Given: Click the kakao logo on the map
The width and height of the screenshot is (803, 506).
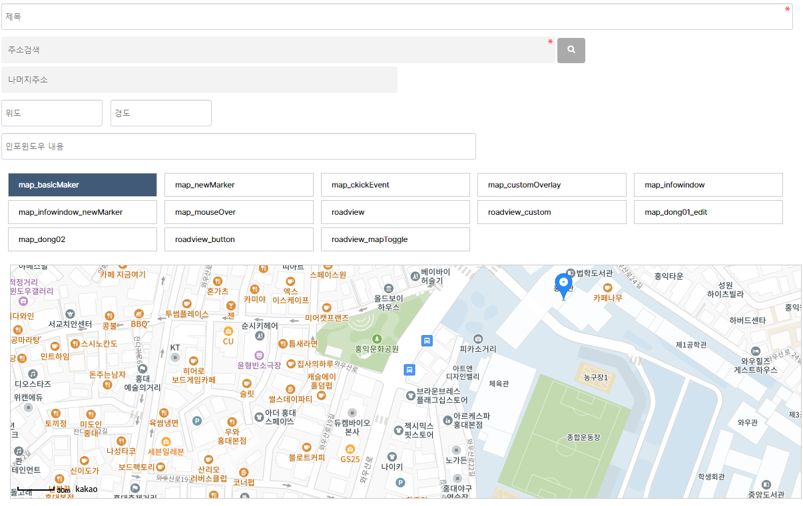Looking at the screenshot, I should point(87,489).
